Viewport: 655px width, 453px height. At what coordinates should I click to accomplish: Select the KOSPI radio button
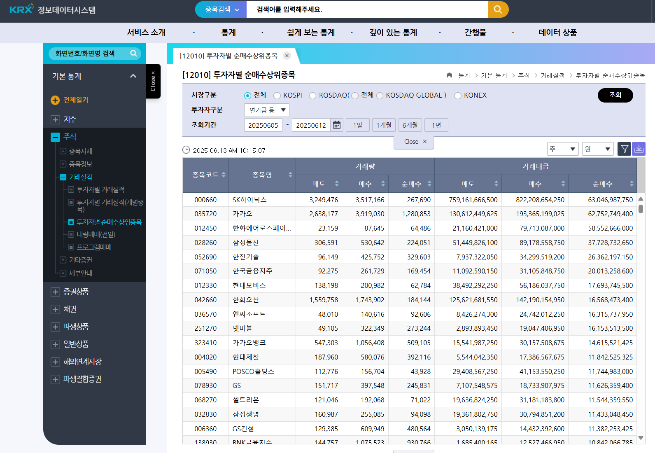[277, 96]
